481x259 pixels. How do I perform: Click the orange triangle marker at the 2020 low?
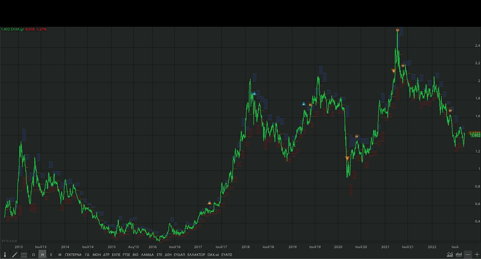click(347, 158)
